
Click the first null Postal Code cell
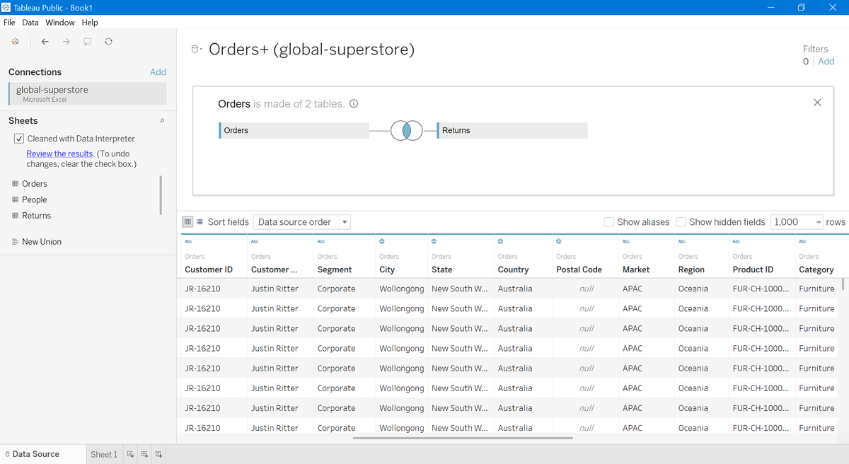click(587, 289)
